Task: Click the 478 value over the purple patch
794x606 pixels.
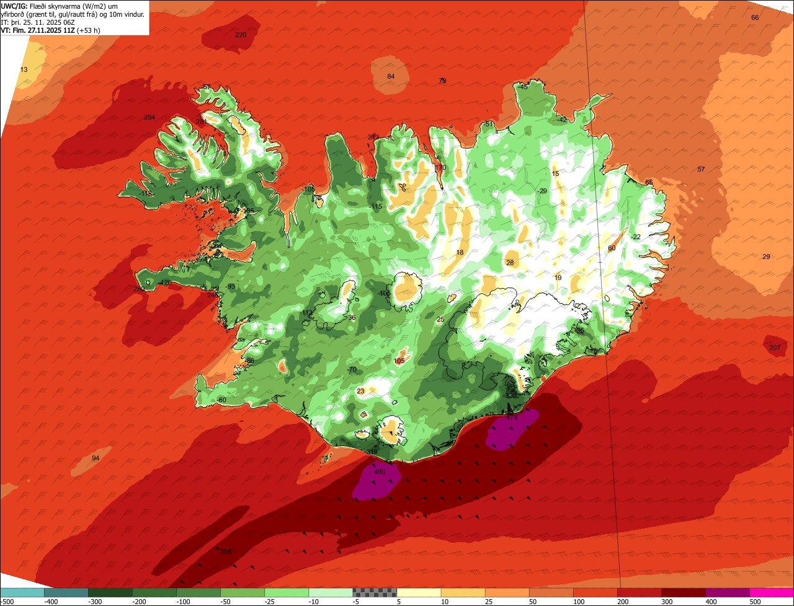Action: [512, 417]
